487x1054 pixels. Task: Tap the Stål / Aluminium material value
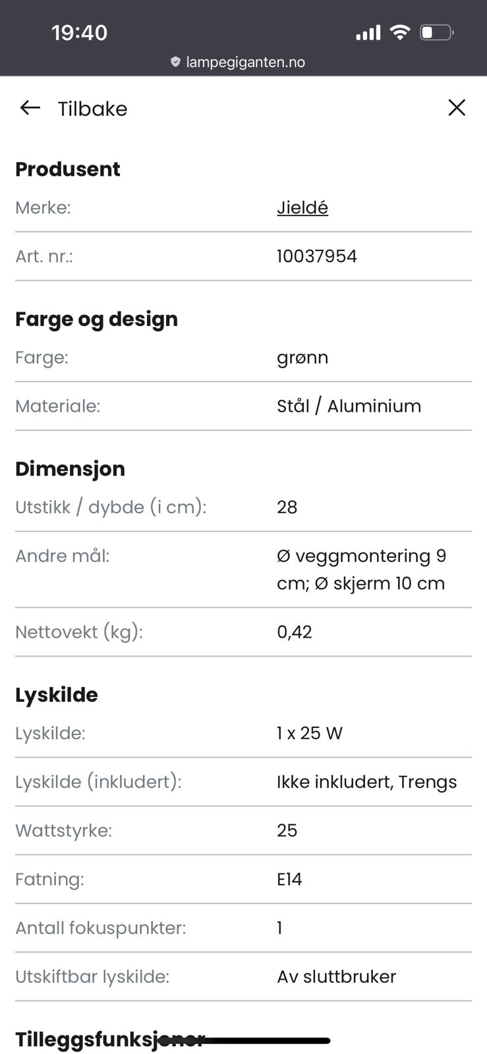point(349,406)
